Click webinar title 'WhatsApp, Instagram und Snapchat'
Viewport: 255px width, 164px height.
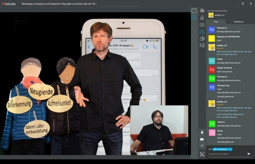59,4
